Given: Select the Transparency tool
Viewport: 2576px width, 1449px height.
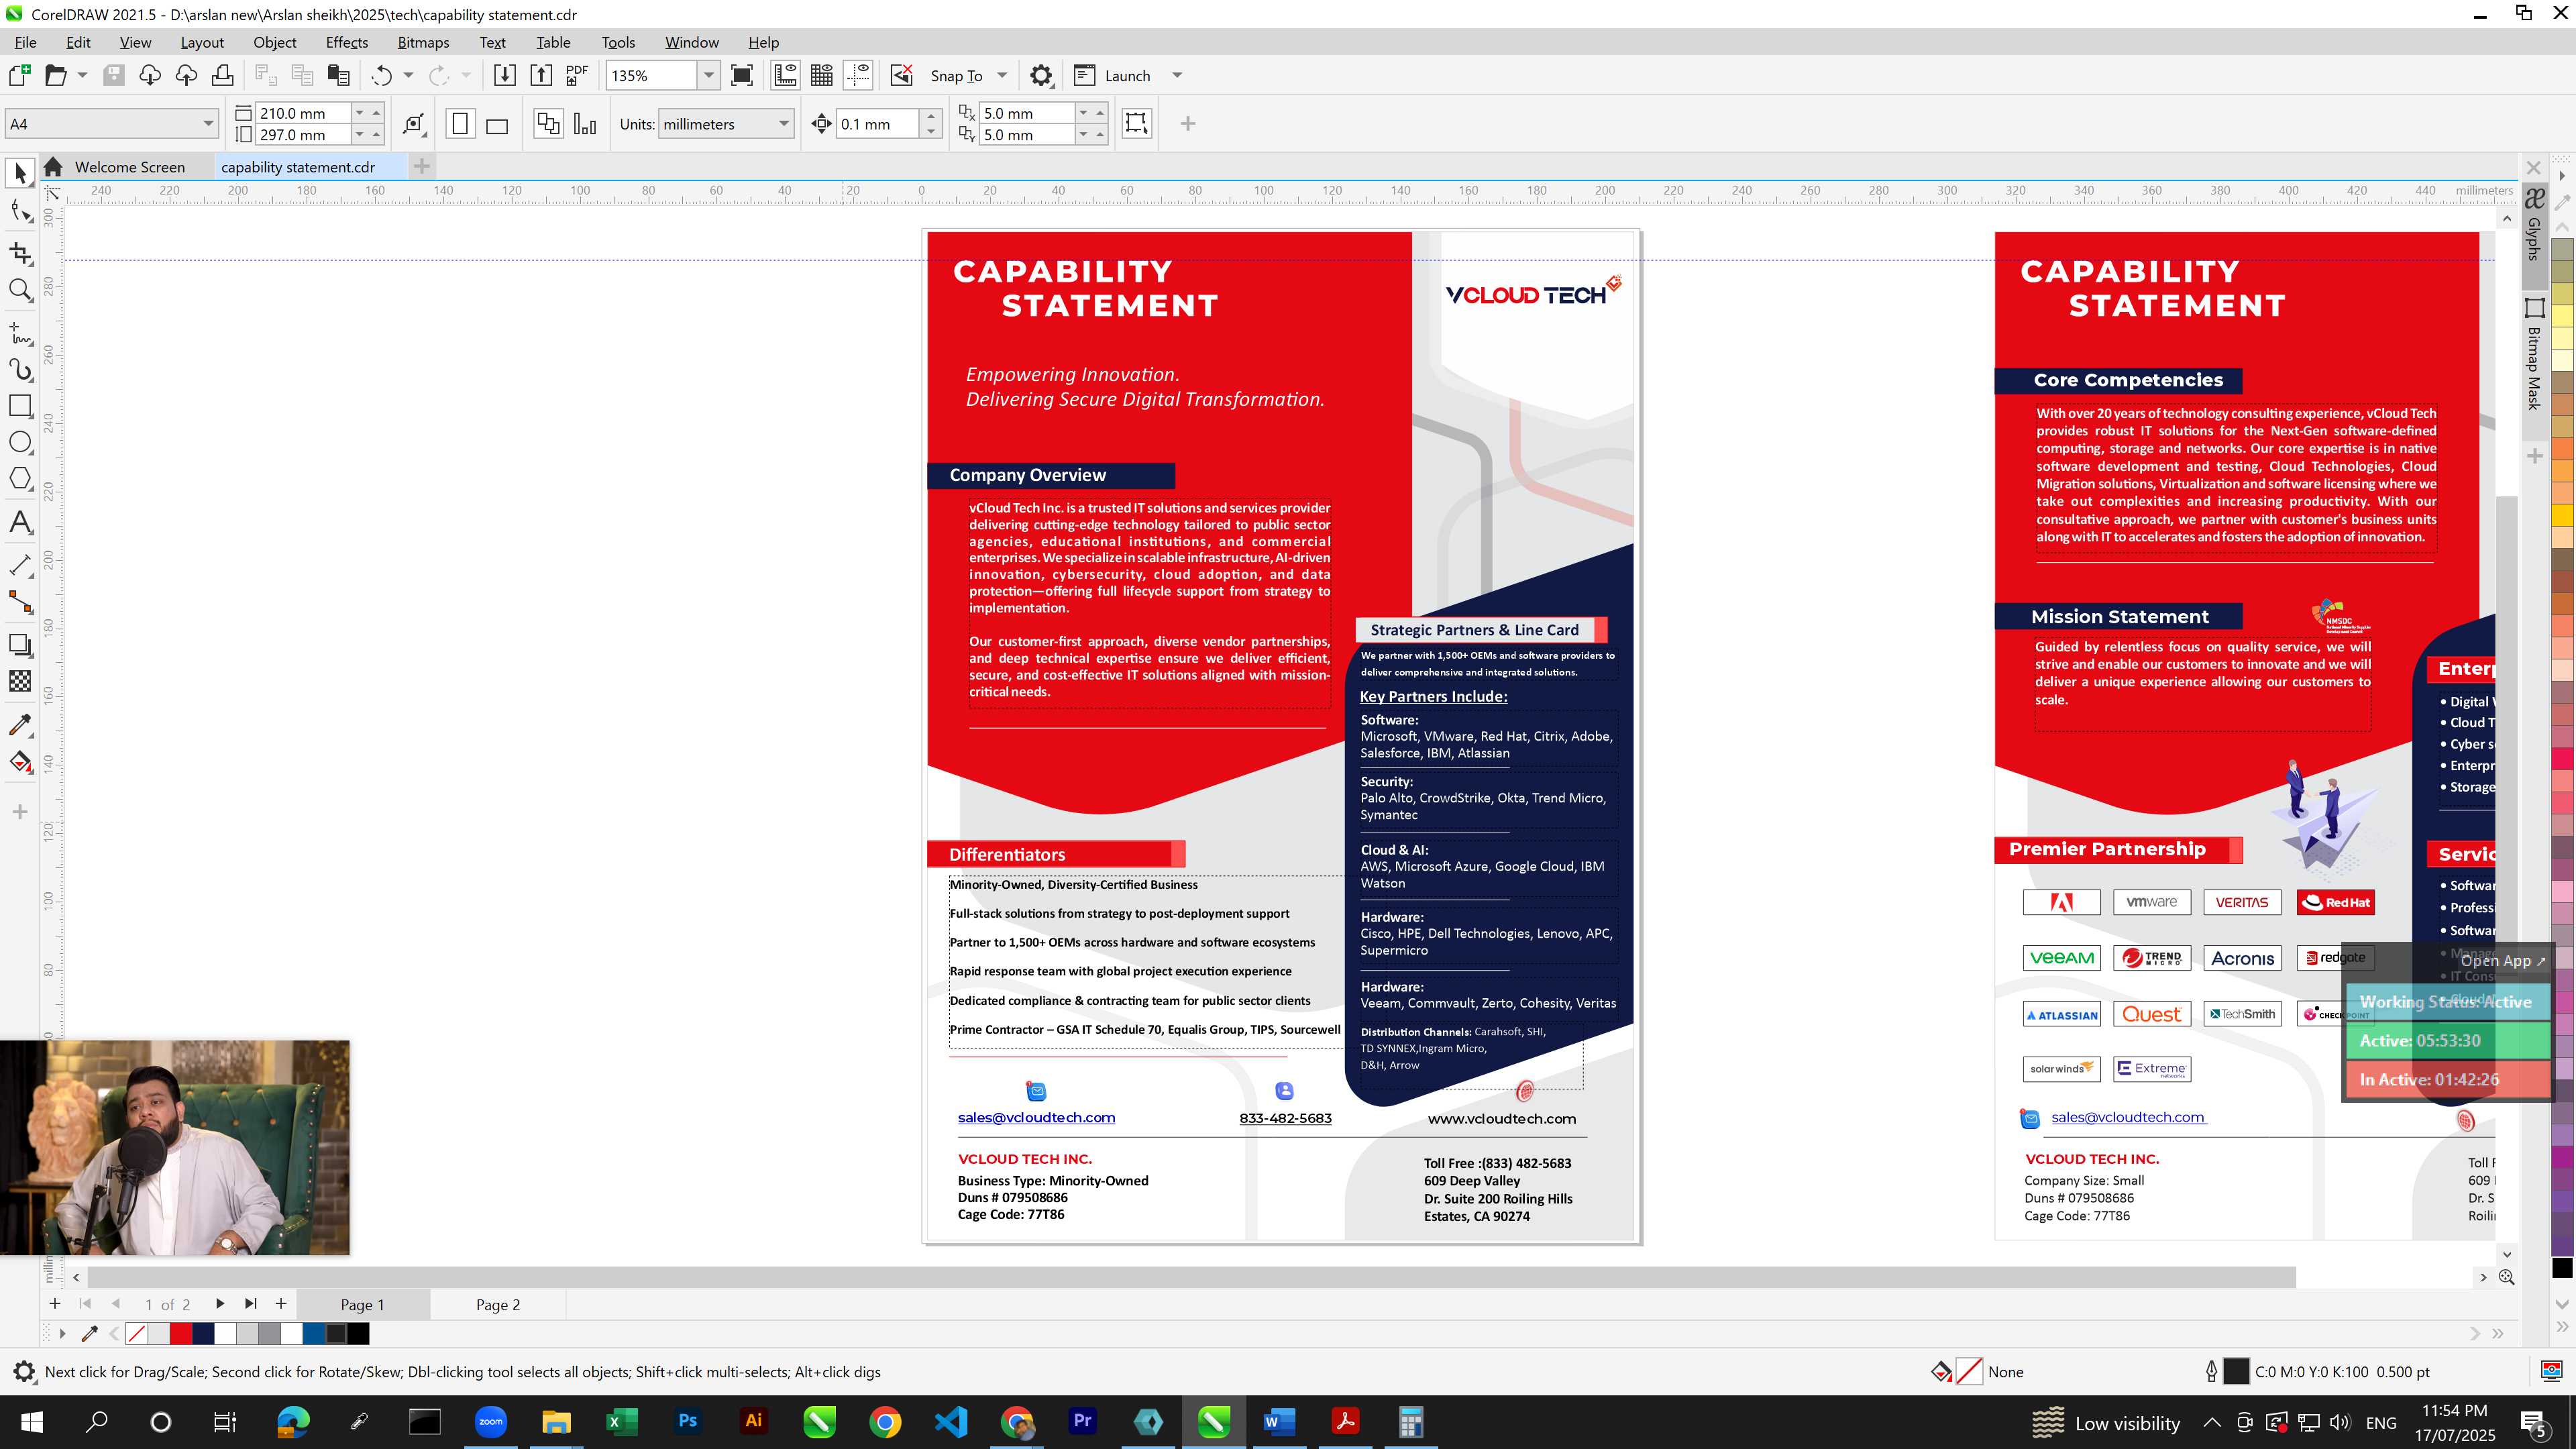Looking at the screenshot, I should click(x=20, y=681).
